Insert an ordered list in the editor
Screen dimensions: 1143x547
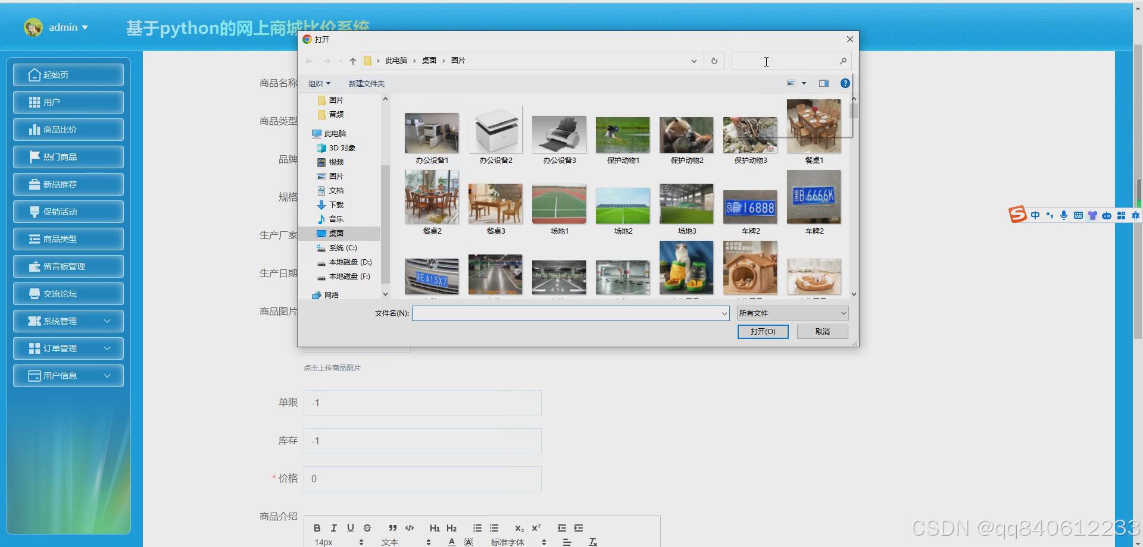[477, 528]
